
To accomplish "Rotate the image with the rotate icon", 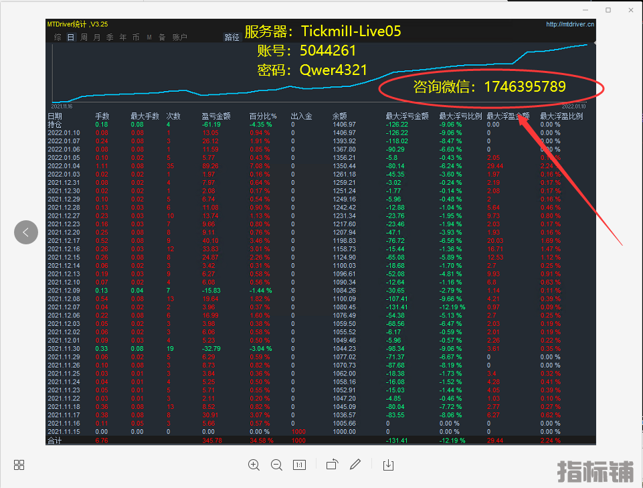I will [x=333, y=465].
